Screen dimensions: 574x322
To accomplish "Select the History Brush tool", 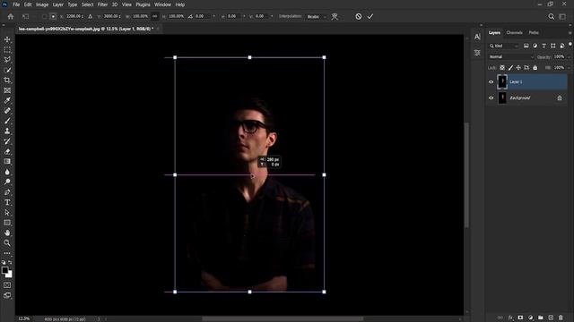I will click(x=7, y=141).
